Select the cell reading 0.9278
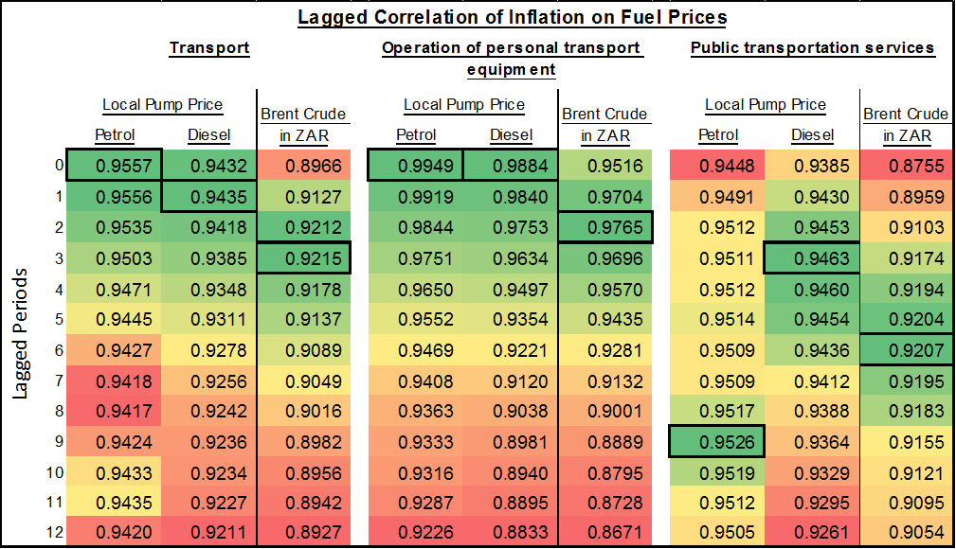This screenshot has height=549, width=956. pos(209,350)
